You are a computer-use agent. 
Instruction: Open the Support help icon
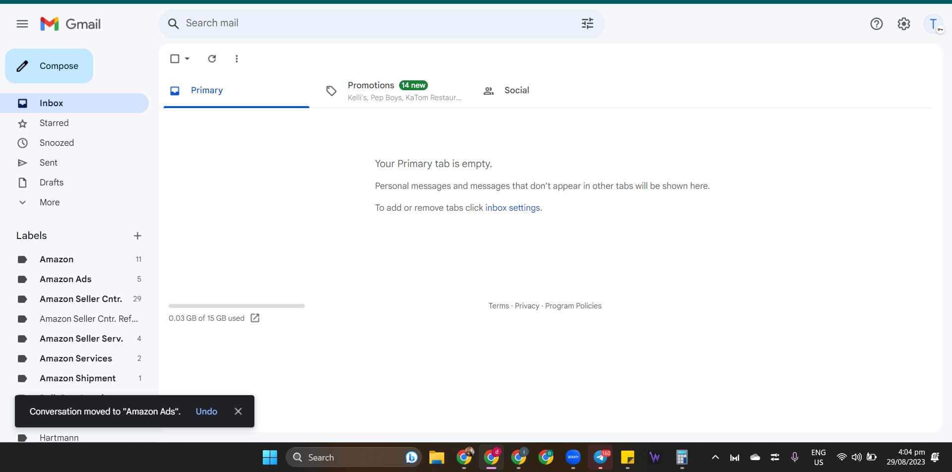[877, 24]
